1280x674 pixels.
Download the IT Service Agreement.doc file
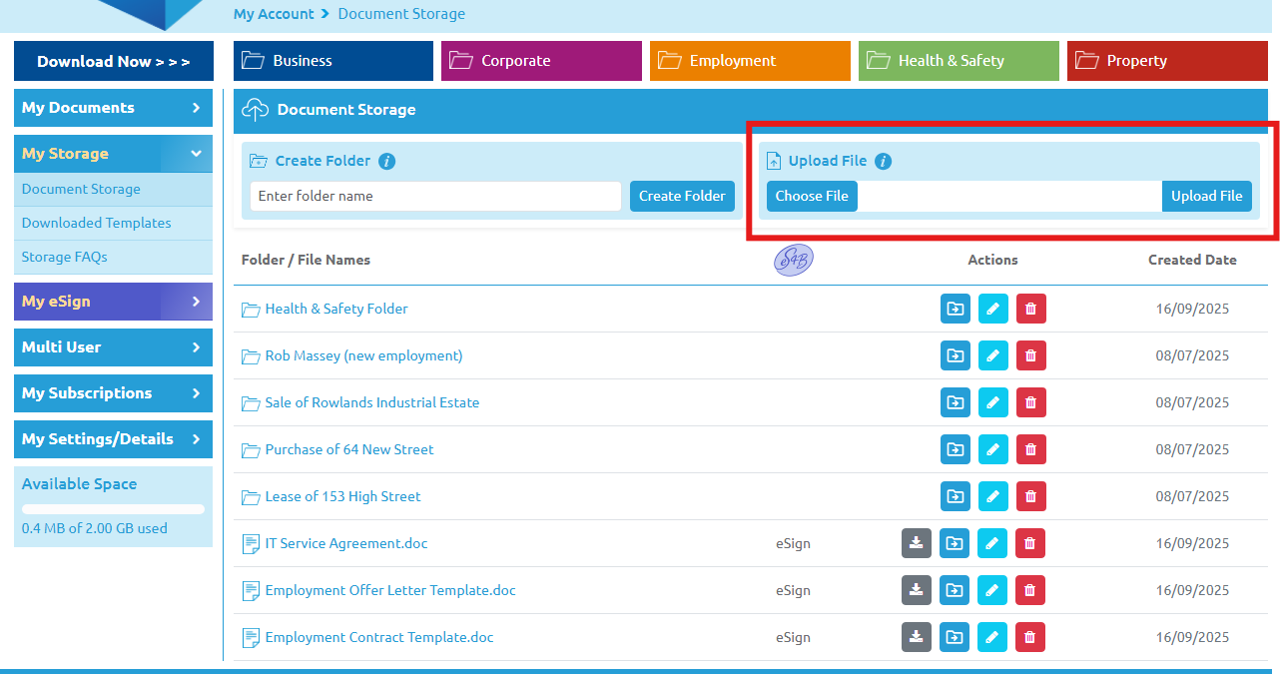(x=917, y=543)
